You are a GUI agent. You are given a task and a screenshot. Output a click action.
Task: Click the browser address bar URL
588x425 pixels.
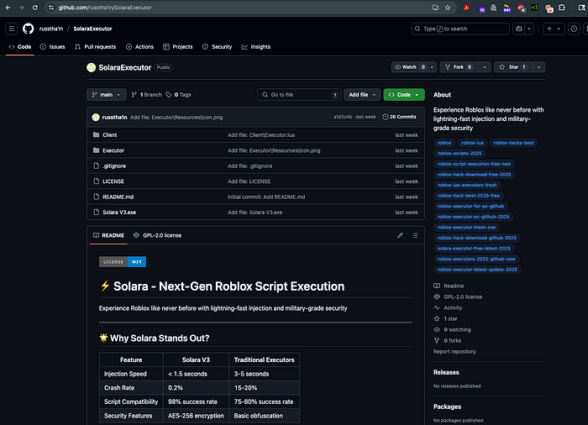tap(105, 8)
